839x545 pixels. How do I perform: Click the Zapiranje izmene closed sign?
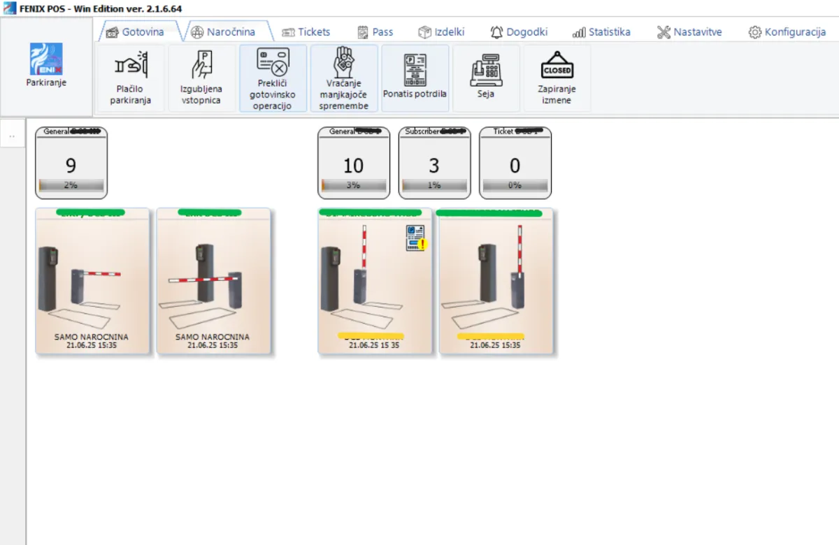(x=557, y=66)
